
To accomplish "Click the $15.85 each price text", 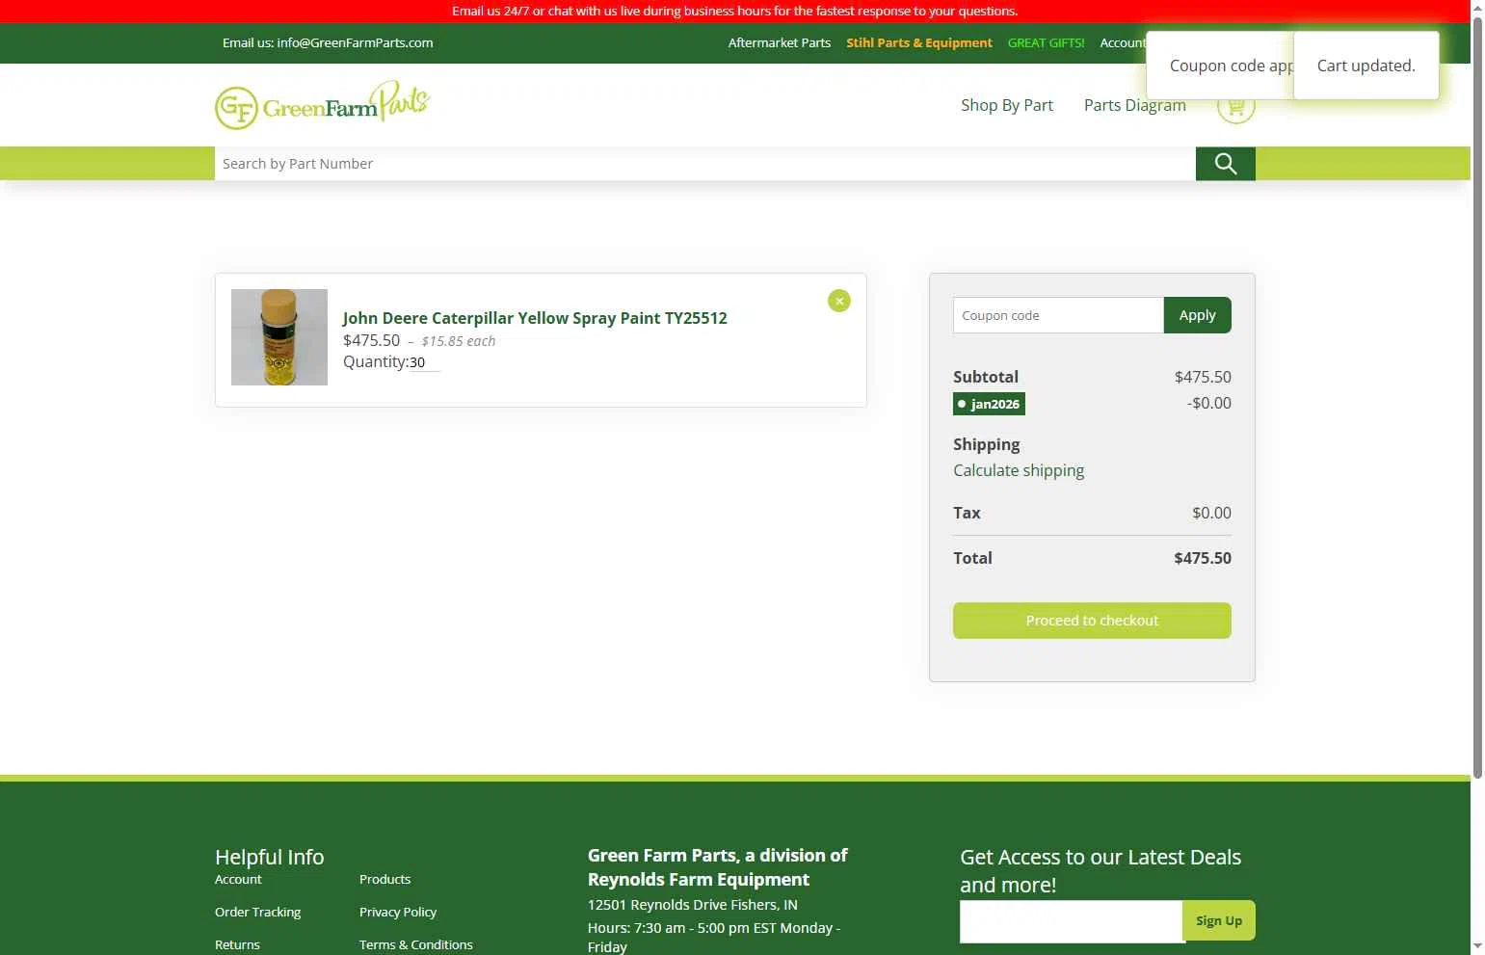I will [459, 341].
